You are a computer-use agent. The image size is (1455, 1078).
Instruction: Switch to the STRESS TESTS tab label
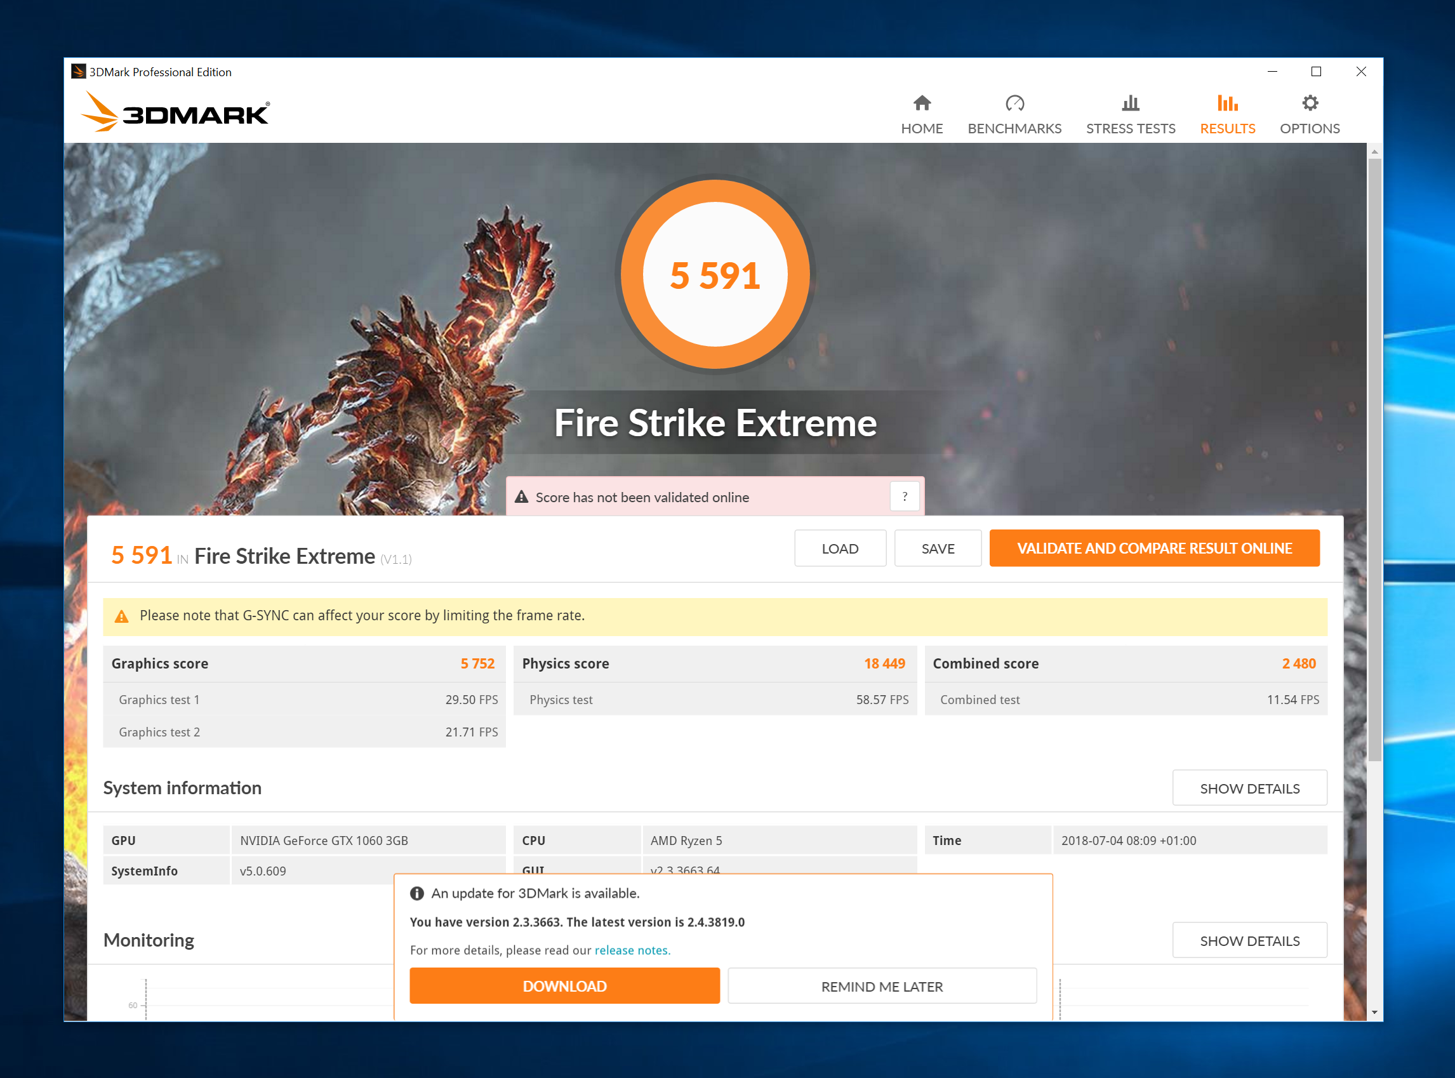pyautogui.click(x=1130, y=128)
